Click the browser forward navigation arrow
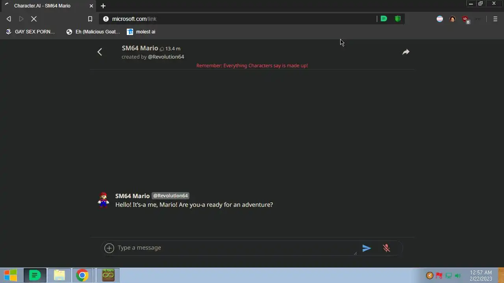 21,19
